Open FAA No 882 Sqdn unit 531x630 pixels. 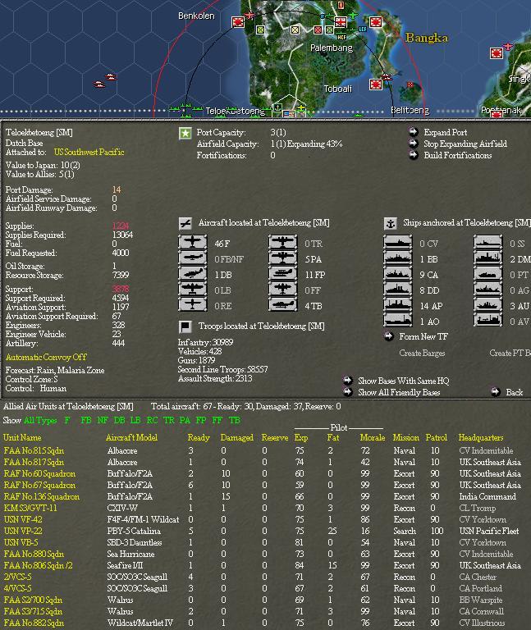pyautogui.click(x=34, y=623)
